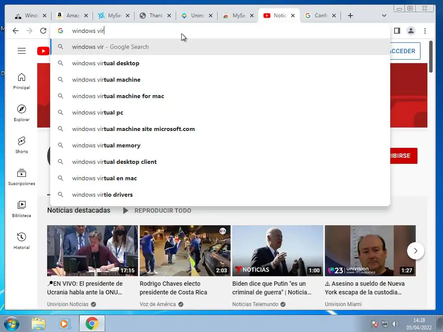Open Historial in YouTube sidebar
443x332 pixels.
pos(22,241)
